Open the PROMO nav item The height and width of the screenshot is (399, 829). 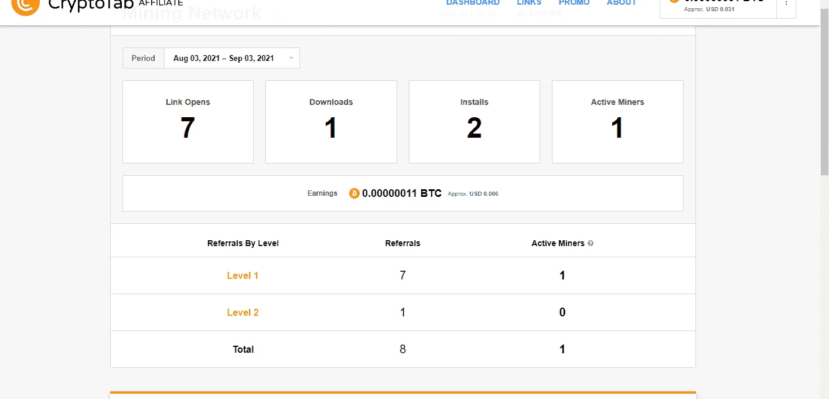click(x=574, y=3)
